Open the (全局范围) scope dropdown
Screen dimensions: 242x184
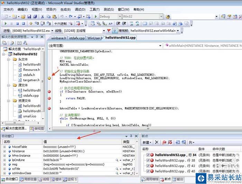coord(160,46)
